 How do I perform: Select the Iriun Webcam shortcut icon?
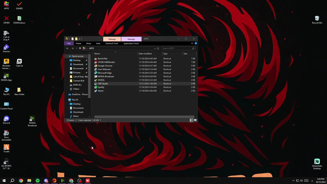click(x=96, y=69)
